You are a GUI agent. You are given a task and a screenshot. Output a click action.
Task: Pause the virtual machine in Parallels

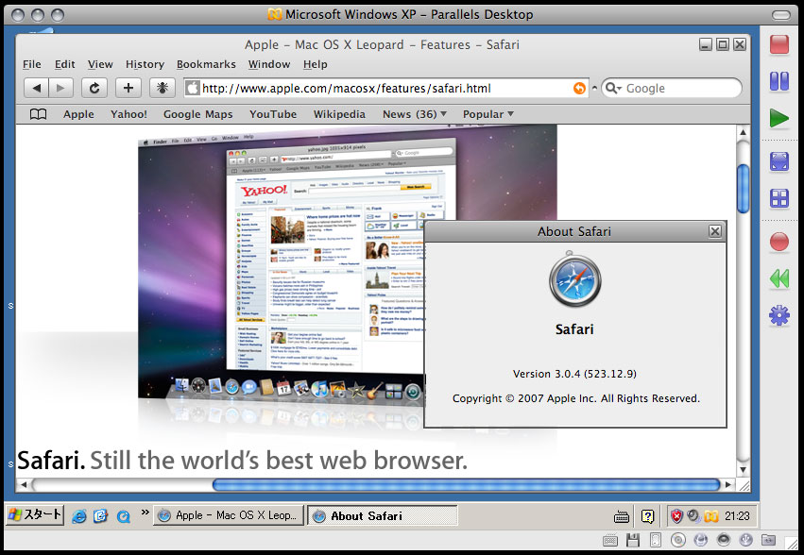click(778, 81)
